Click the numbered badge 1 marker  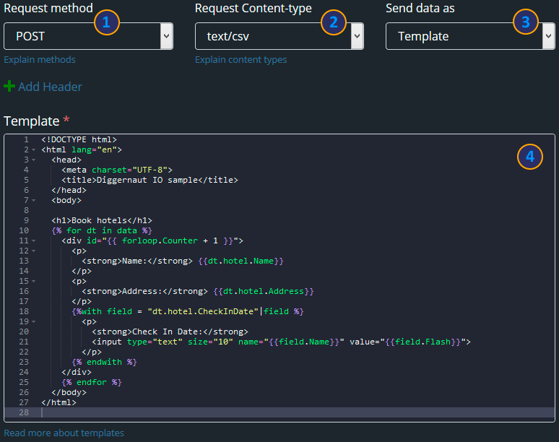tap(106, 22)
